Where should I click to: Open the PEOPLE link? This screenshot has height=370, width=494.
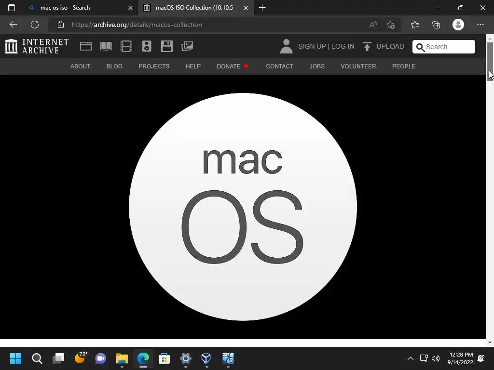(404, 66)
